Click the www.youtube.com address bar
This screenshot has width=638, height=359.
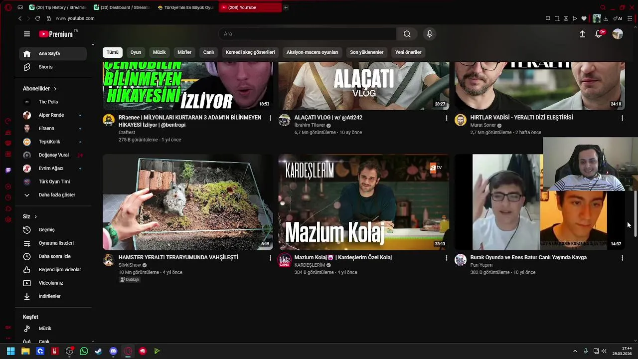pyautogui.click(x=75, y=18)
